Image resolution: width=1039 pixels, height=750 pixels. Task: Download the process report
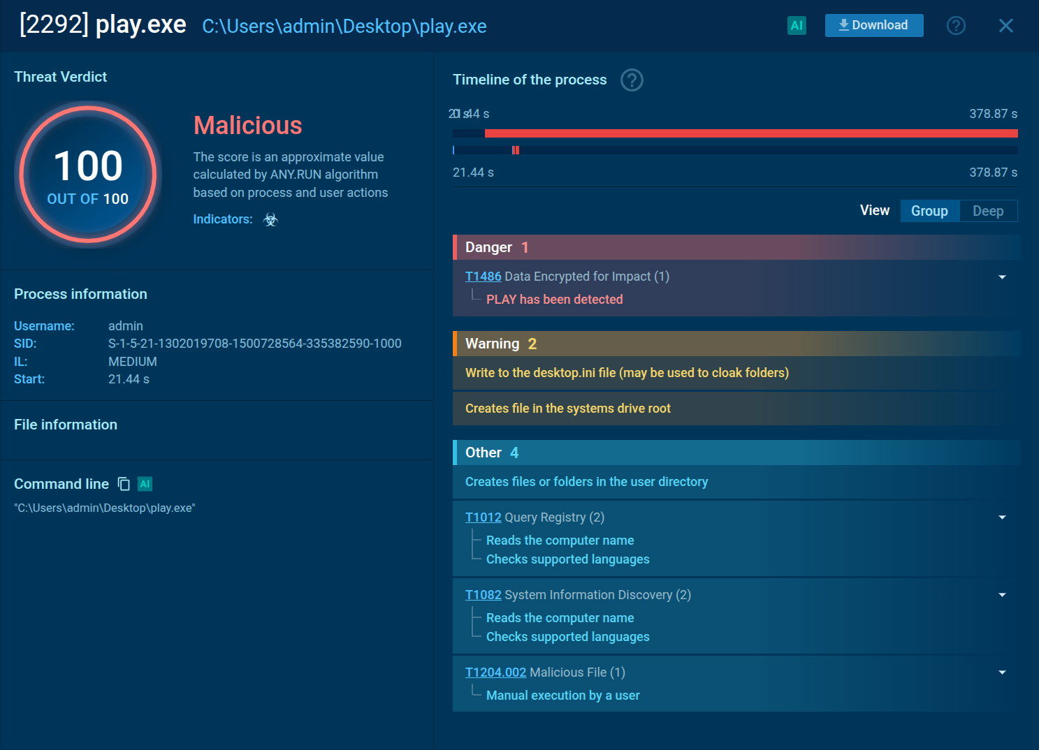point(873,26)
